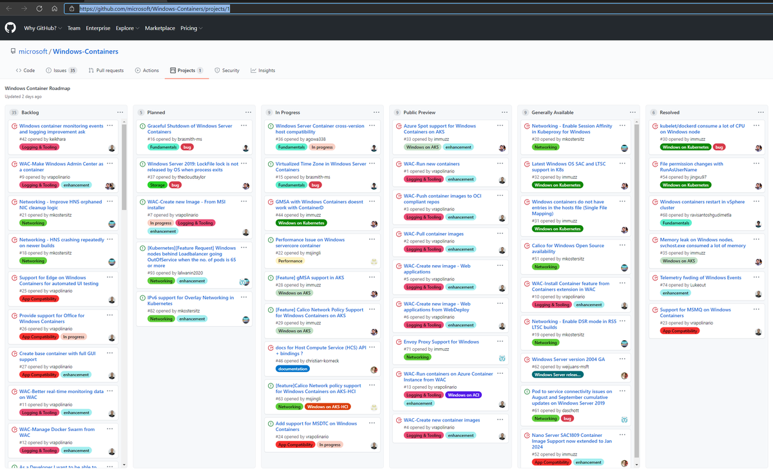Click Storage label on LockFile card

(157, 185)
